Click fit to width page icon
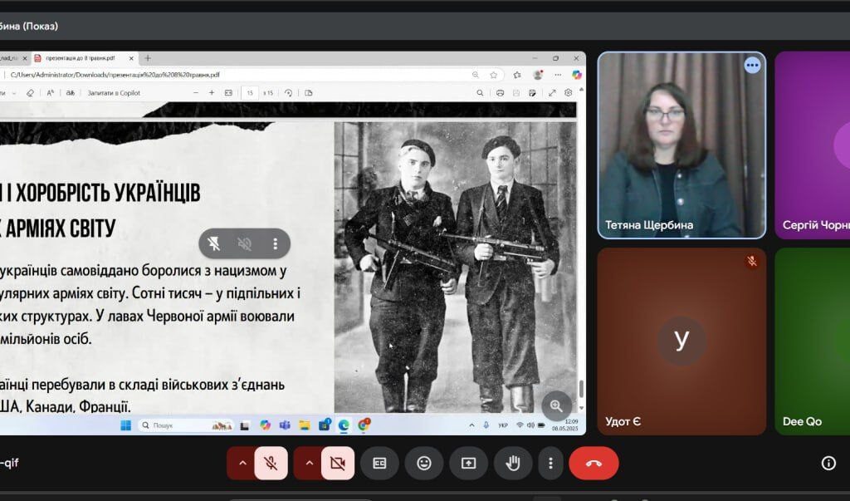This screenshot has height=501, width=850. tap(229, 93)
